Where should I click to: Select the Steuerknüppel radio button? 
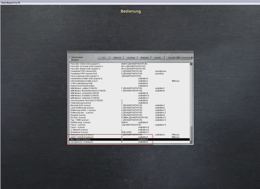point(70,57)
